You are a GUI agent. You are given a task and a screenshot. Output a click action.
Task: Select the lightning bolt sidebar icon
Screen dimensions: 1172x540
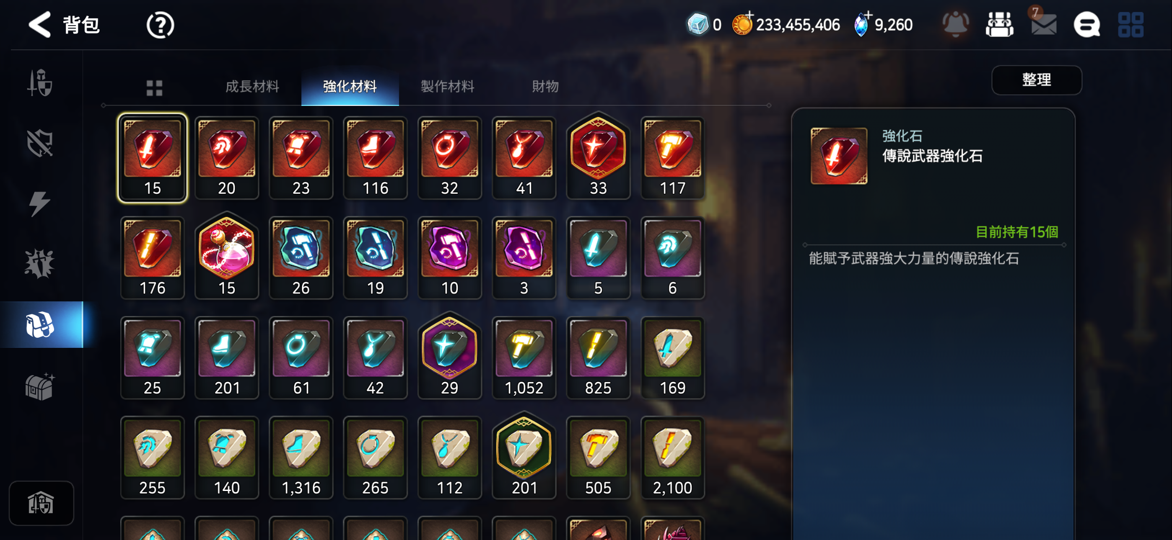click(x=40, y=203)
